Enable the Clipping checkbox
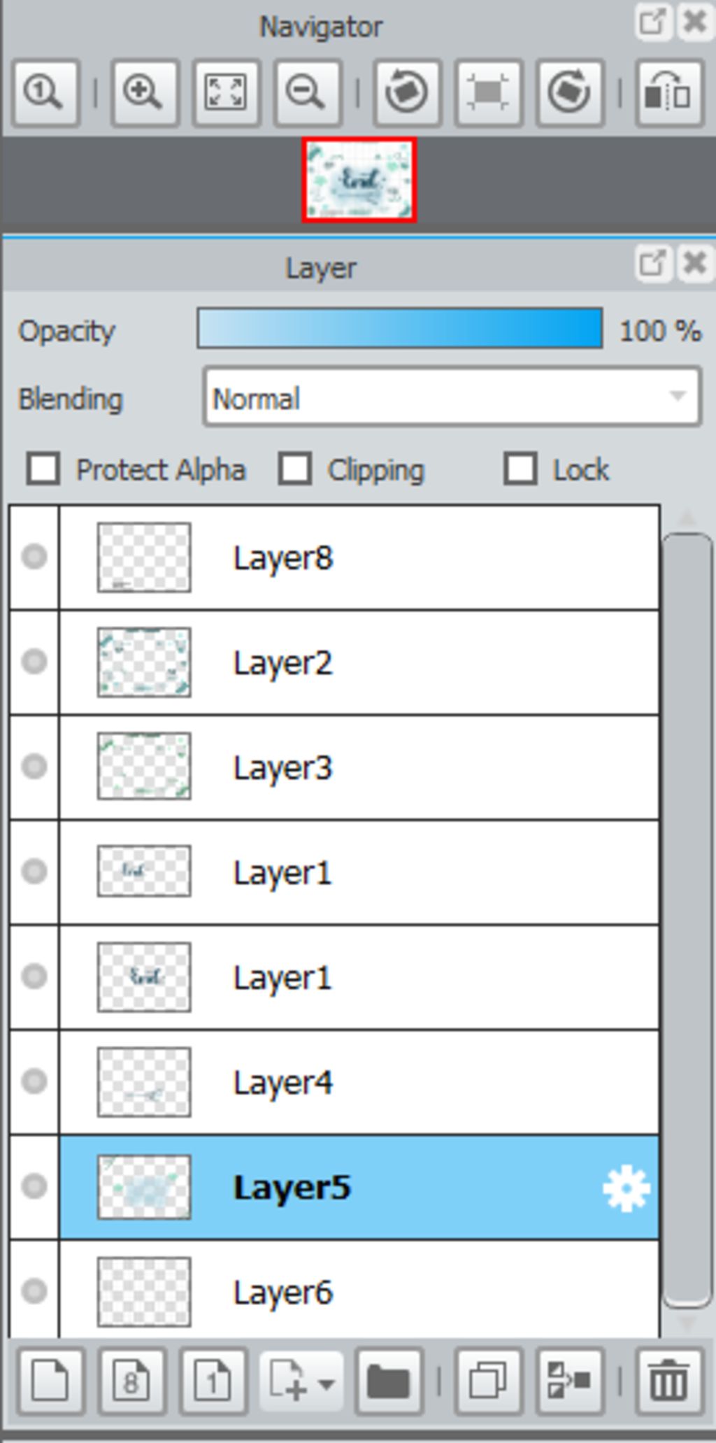Screen dimensions: 716x1443 point(294,469)
